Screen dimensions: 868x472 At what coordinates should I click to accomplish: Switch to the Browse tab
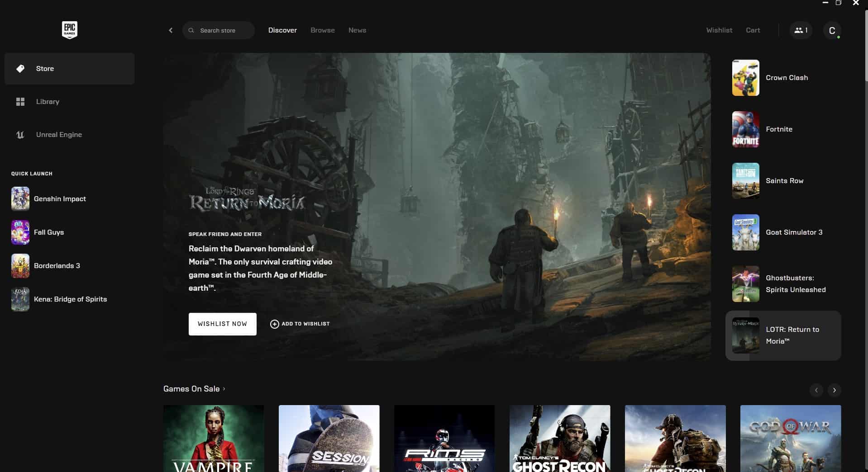tap(322, 30)
